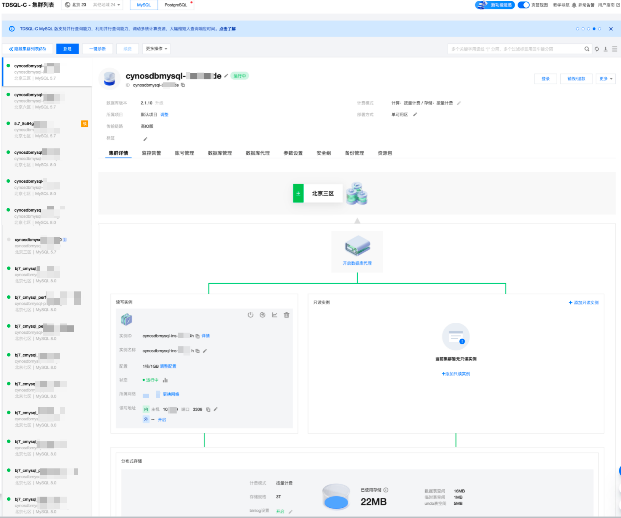The width and height of the screenshot is (621, 518).
Task: Click the download icon in the top toolbar
Action: [605, 49]
